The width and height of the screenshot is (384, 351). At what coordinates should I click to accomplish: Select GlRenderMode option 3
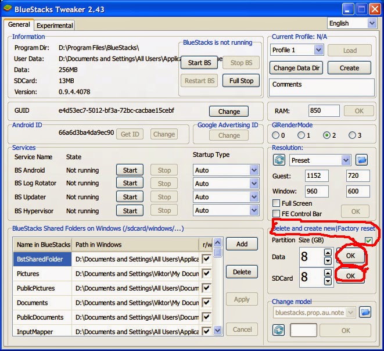pos(352,135)
